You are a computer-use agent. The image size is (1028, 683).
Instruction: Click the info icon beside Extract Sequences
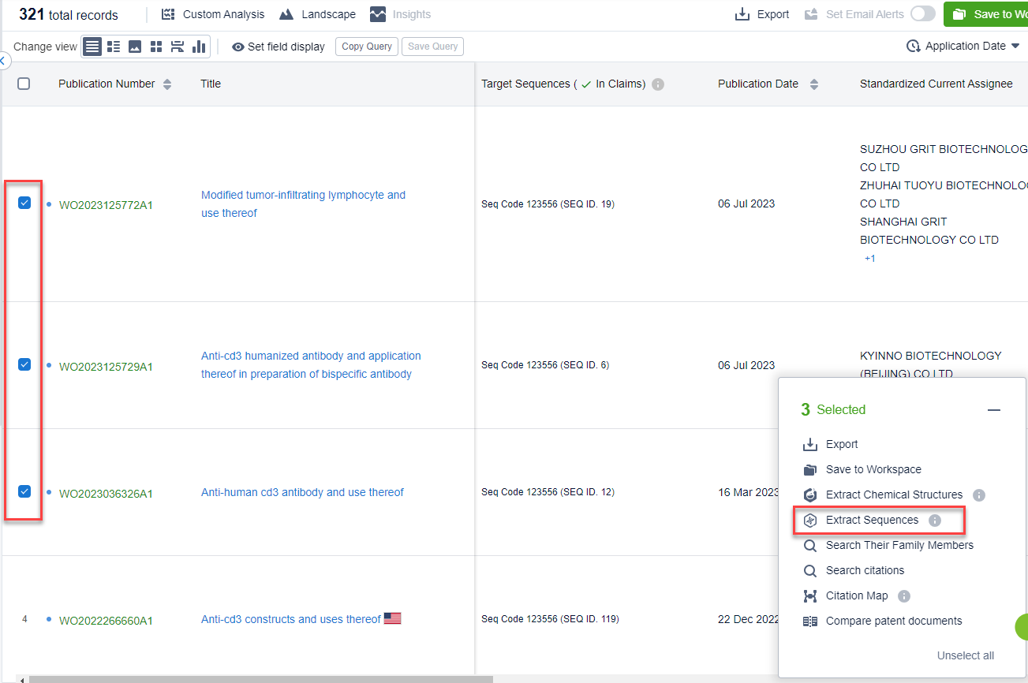tap(935, 521)
